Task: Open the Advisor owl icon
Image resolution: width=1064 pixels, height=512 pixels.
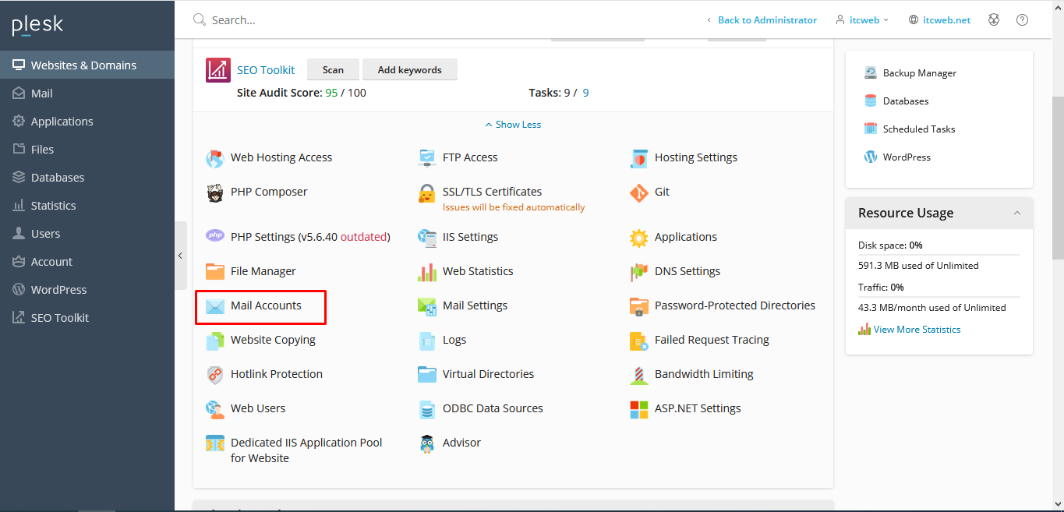Action: click(426, 443)
